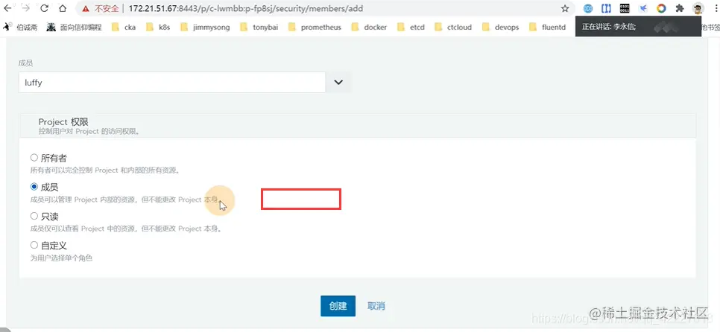Open the browser home page

click(63, 9)
